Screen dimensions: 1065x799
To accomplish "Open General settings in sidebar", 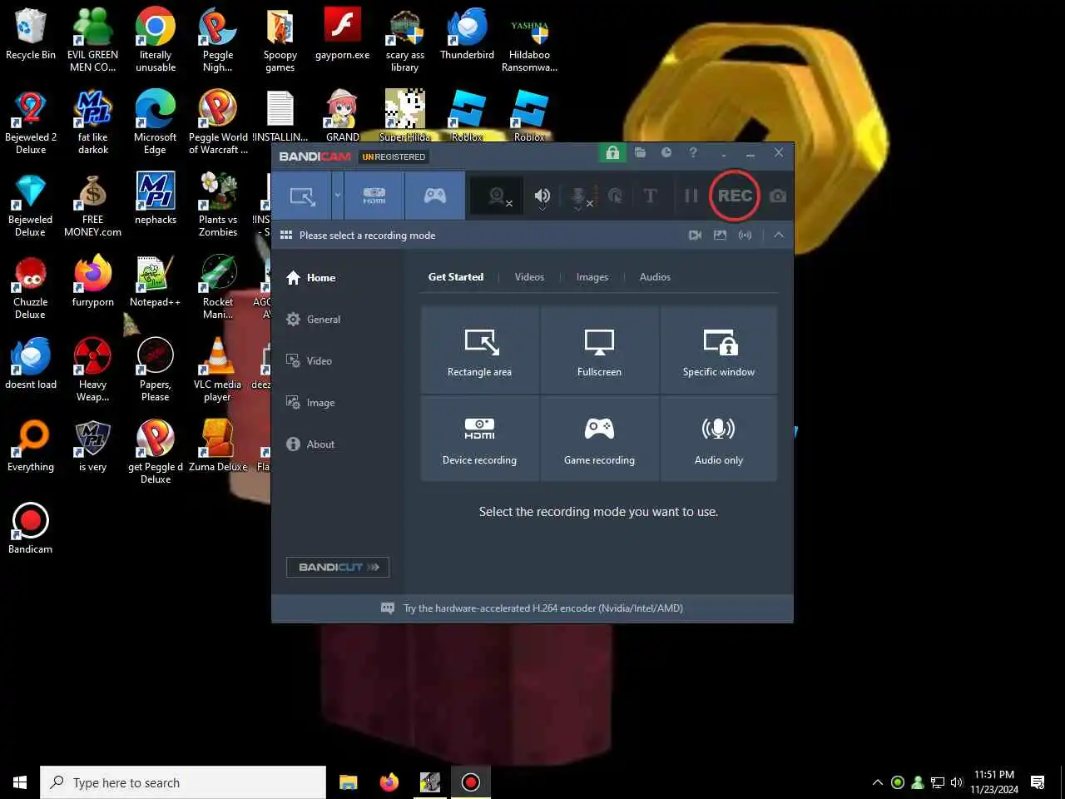I will 313,320.
